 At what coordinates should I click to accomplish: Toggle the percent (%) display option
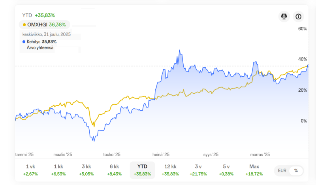[296, 171]
